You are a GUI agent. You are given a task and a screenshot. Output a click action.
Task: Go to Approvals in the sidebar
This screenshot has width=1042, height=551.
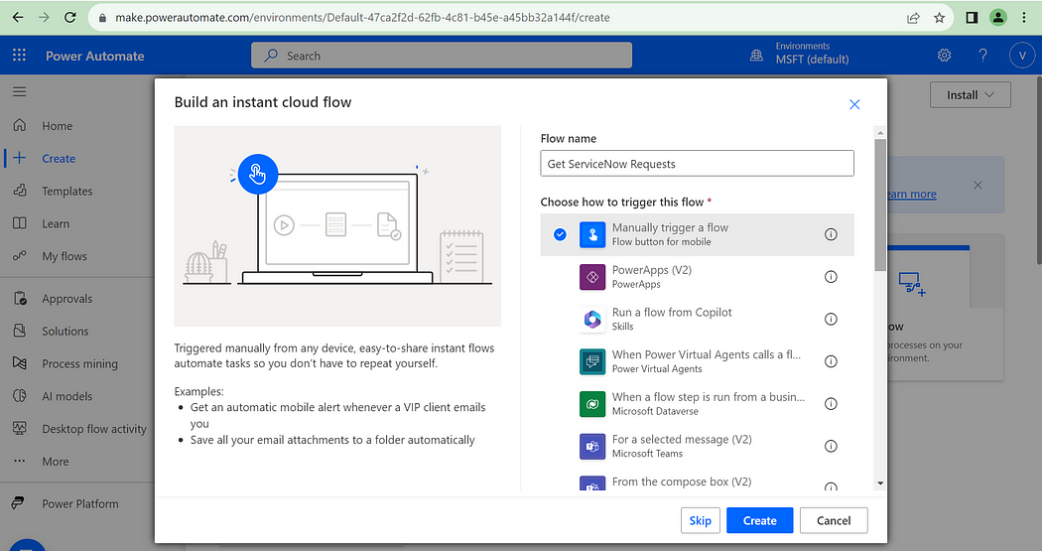pyautogui.click(x=67, y=299)
